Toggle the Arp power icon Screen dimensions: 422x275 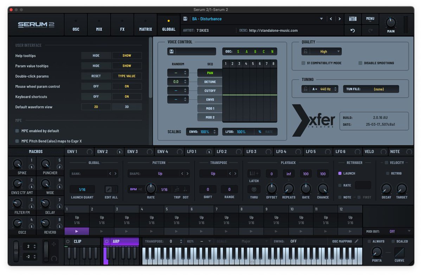(107, 242)
